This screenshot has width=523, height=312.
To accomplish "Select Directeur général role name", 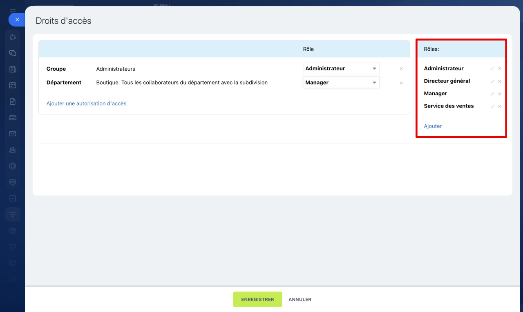I will click(x=447, y=81).
